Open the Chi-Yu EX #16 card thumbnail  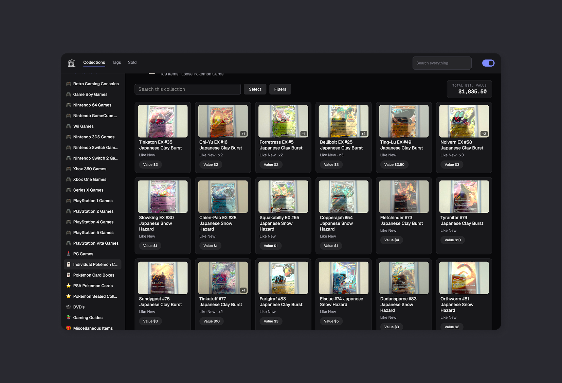(223, 121)
